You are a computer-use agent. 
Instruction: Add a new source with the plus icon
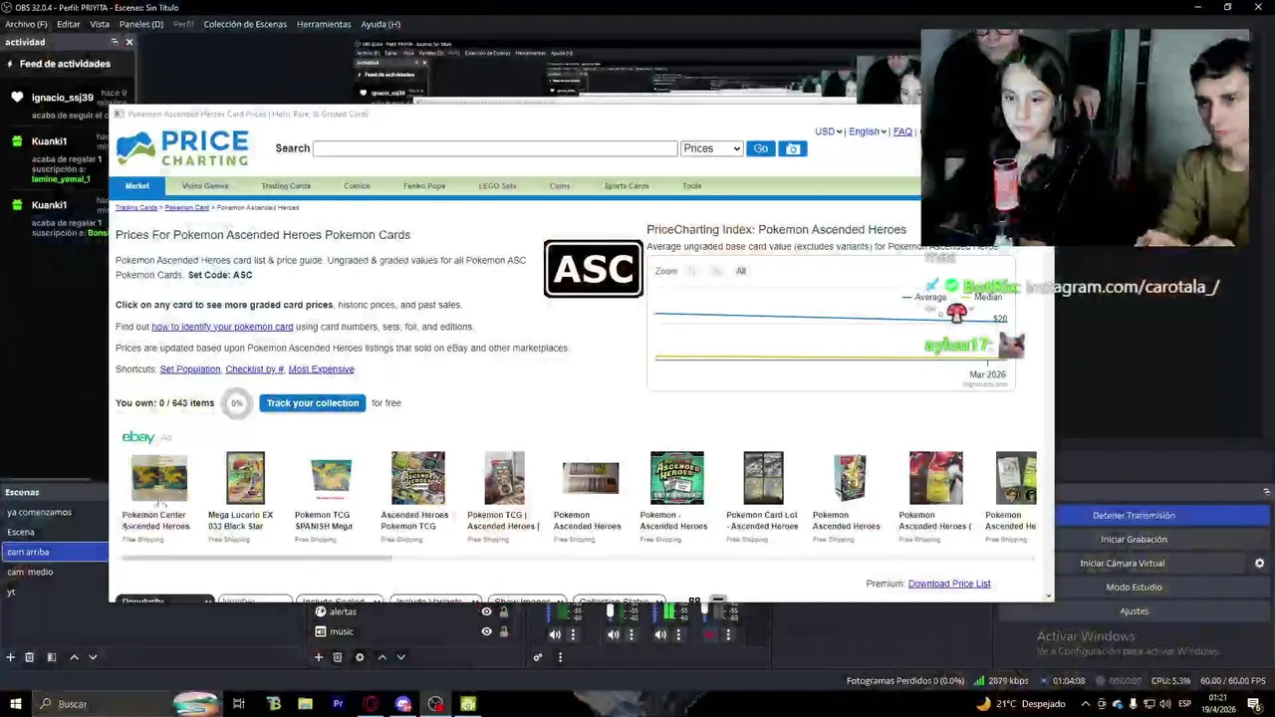tap(319, 657)
